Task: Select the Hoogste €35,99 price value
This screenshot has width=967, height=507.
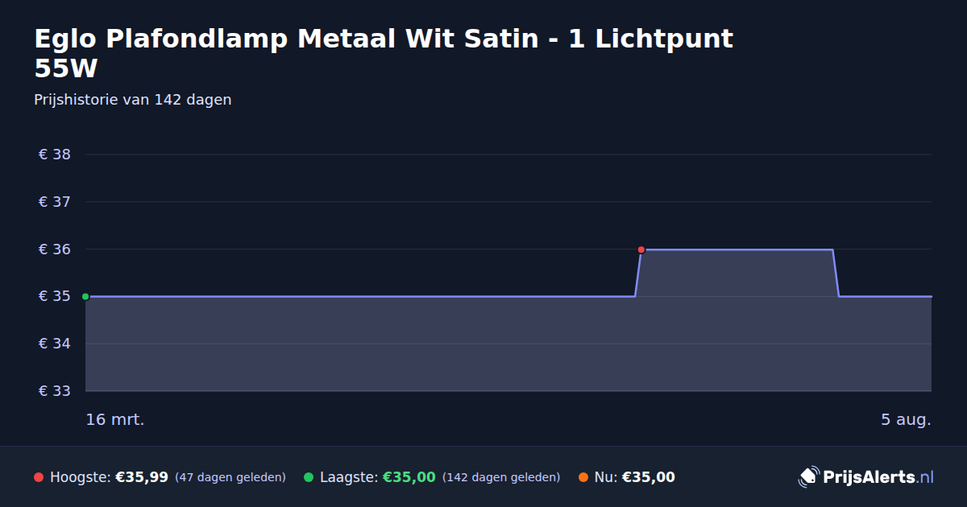Action: pyautogui.click(x=142, y=477)
